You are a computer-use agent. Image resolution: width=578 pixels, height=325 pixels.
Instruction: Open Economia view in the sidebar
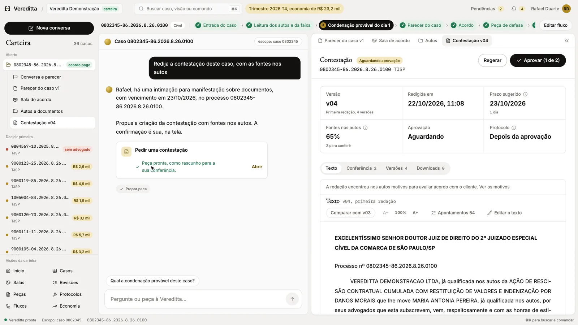pyautogui.click(x=66, y=306)
